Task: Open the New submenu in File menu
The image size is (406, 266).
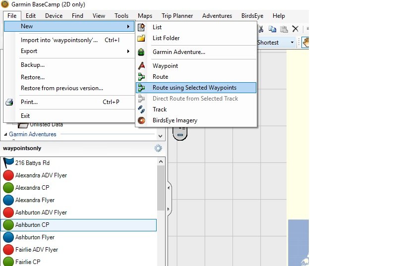Action: [69, 26]
